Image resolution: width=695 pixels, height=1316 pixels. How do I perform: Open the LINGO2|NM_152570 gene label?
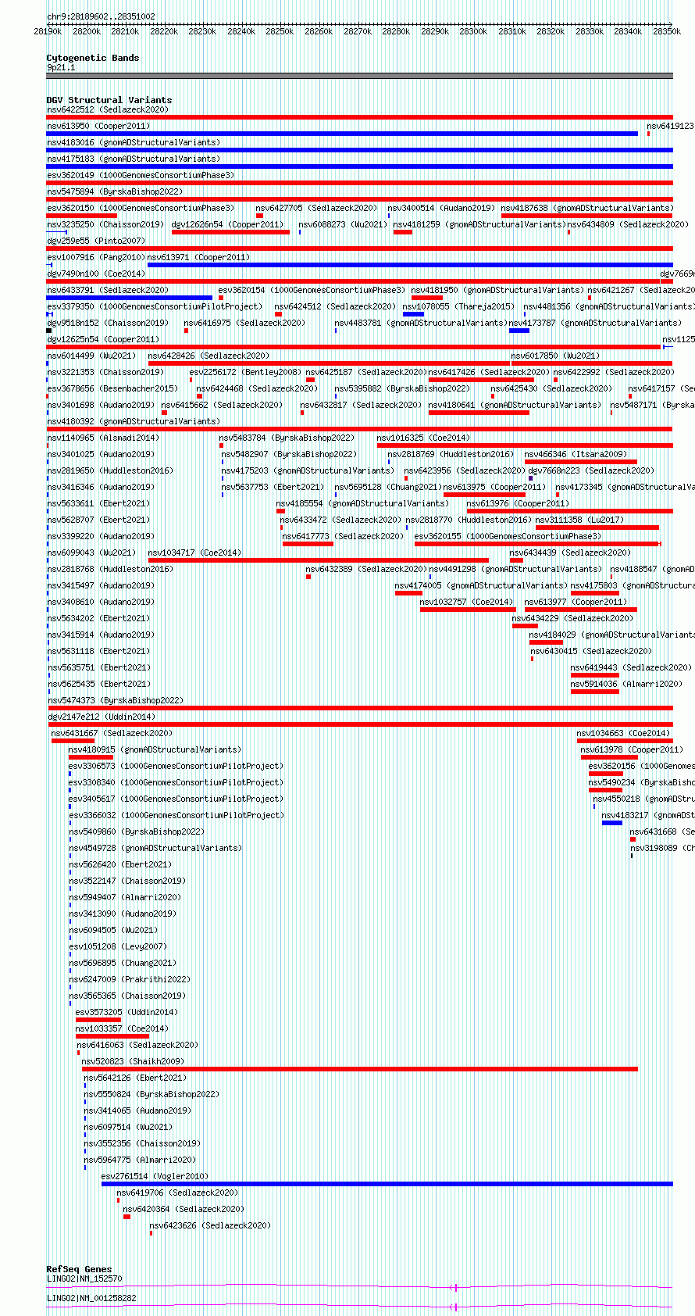(84, 1278)
